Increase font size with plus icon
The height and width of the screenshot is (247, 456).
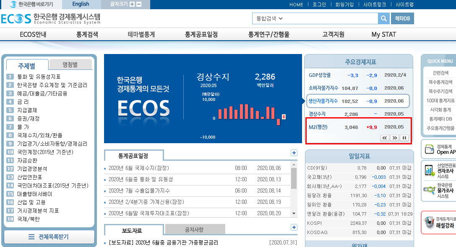132,4
